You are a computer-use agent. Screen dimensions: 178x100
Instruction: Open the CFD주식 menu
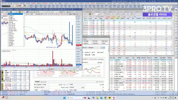click(x=72, y=3)
